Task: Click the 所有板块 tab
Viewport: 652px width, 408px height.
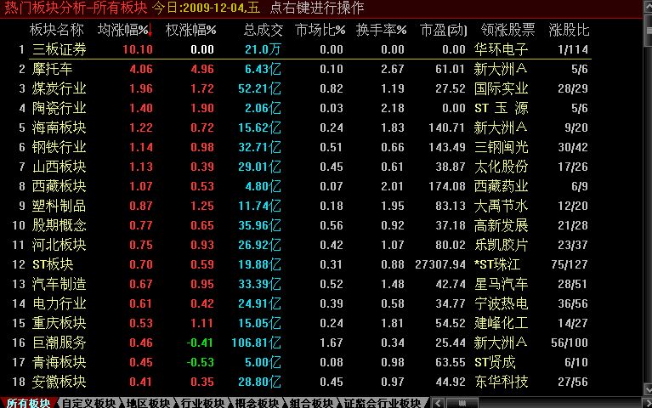Action: click(28, 402)
